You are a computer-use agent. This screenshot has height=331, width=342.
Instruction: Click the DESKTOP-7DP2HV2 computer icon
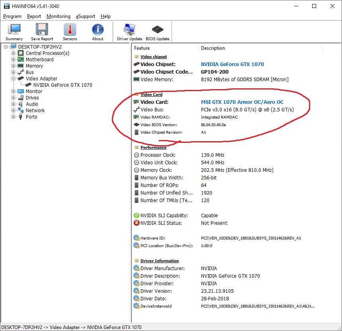click(13, 47)
